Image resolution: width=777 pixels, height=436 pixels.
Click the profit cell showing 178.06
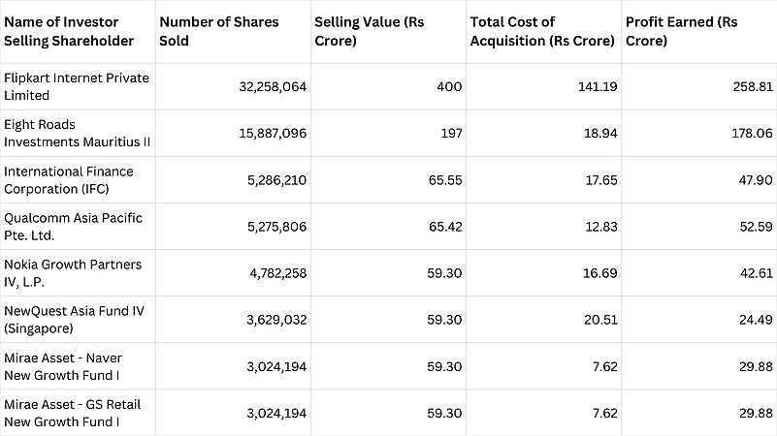pyautogui.click(x=752, y=133)
